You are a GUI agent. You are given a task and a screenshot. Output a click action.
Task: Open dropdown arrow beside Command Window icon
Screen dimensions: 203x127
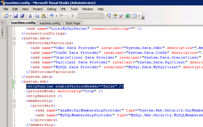pyautogui.click(x=139, y=16)
